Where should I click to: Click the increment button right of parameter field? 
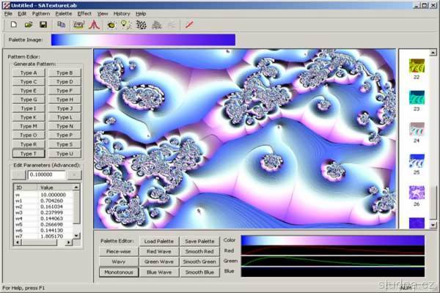pos(75,176)
